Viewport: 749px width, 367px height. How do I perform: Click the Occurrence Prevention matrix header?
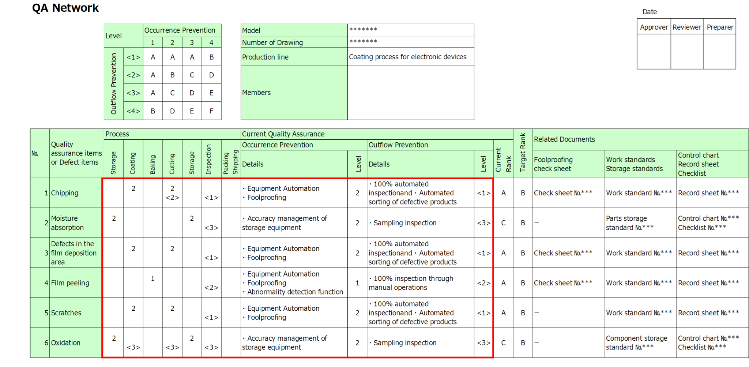click(x=182, y=30)
